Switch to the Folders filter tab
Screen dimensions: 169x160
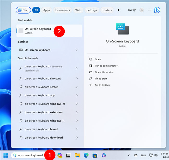[107, 10]
